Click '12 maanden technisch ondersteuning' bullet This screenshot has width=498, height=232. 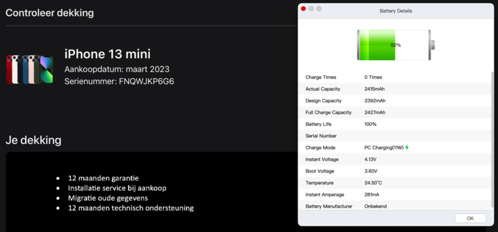click(131, 208)
